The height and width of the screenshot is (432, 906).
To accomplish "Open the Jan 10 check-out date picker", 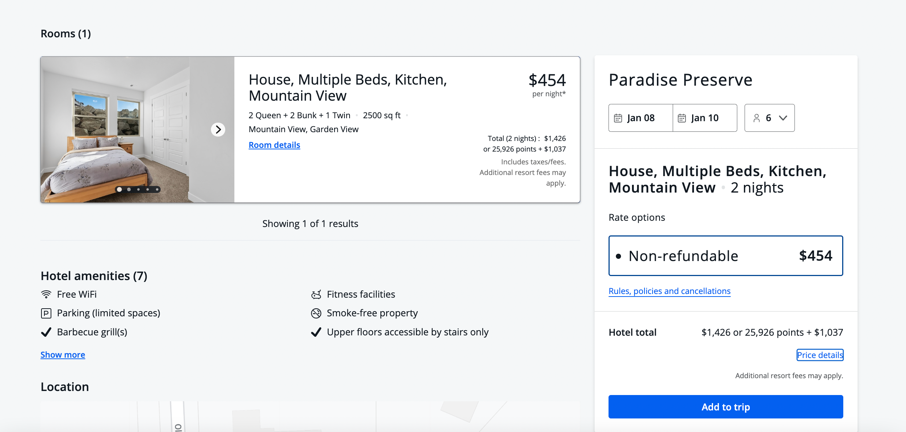I will coord(705,118).
